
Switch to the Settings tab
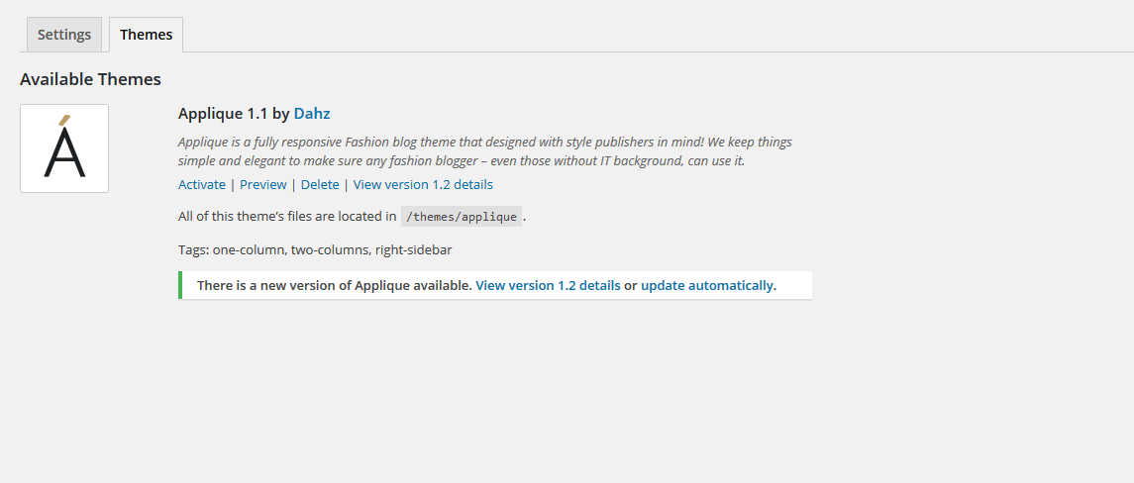tap(64, 35)
